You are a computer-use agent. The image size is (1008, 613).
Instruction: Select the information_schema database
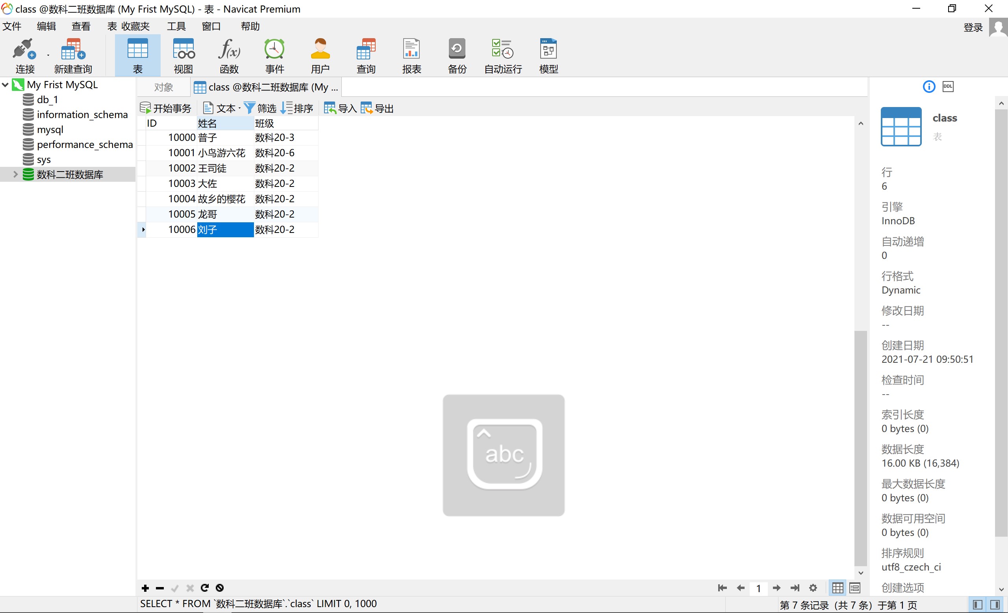tap(82, 114)
